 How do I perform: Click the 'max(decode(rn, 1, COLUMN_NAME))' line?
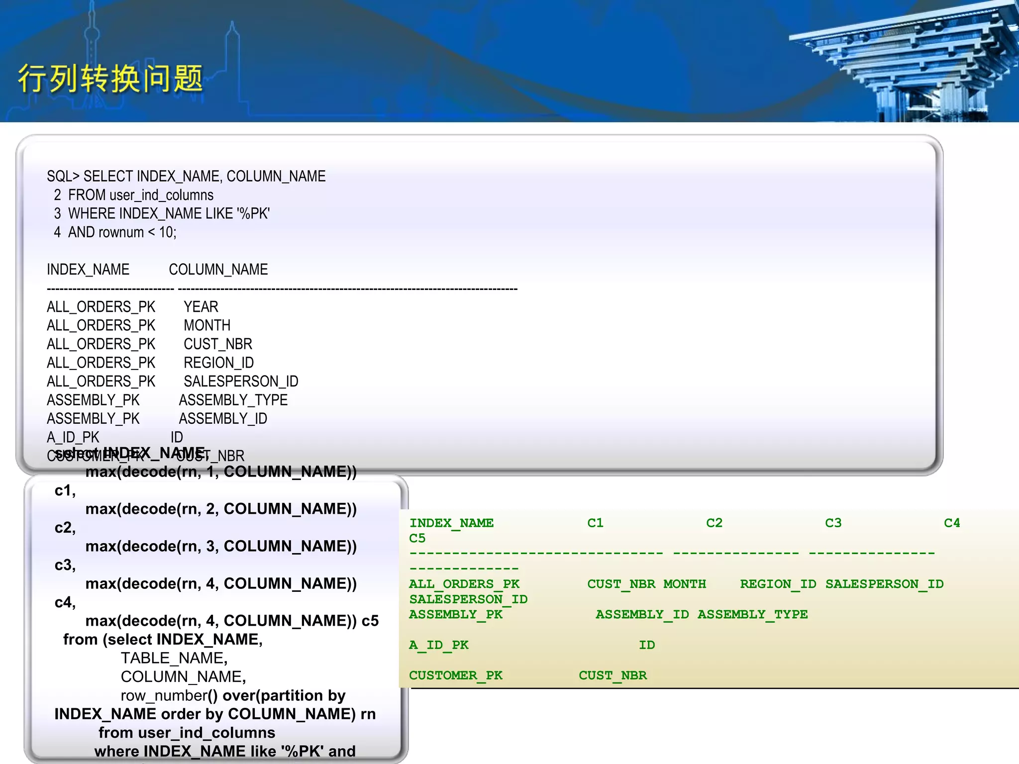click(x=221, y=472)
